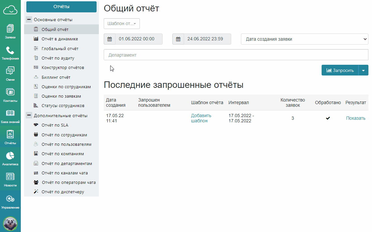
Task: Click icon beside Оценки по заявкам
Action: coord(36,96)
